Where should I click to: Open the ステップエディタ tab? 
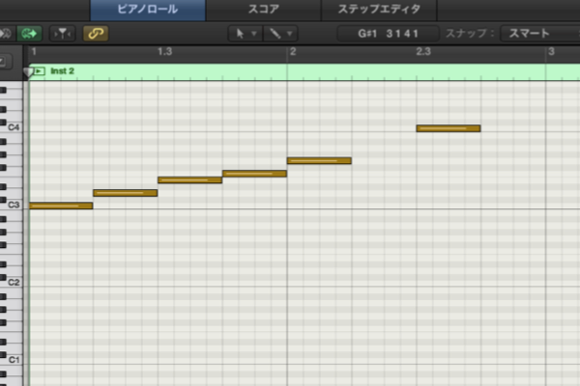[x=379, y=10]
